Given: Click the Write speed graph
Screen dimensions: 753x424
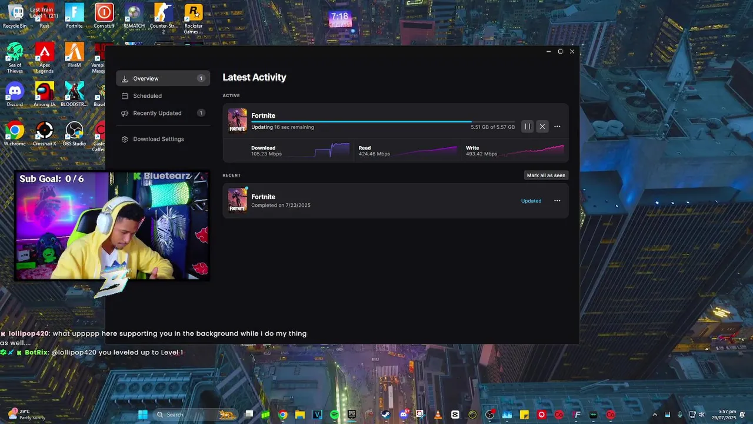Looking at the screenshot, I should click(x=532, y=151).
